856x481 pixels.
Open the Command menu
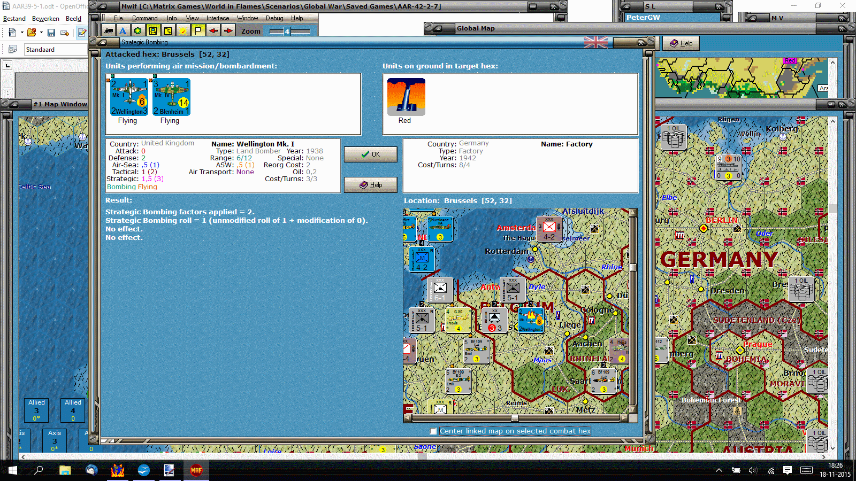144,18
